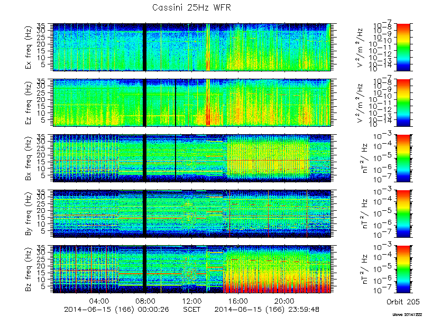Click the "Ez freq (Hz)" axis label
The height and width of the screenshot is (317, 423).
(29, 102)
